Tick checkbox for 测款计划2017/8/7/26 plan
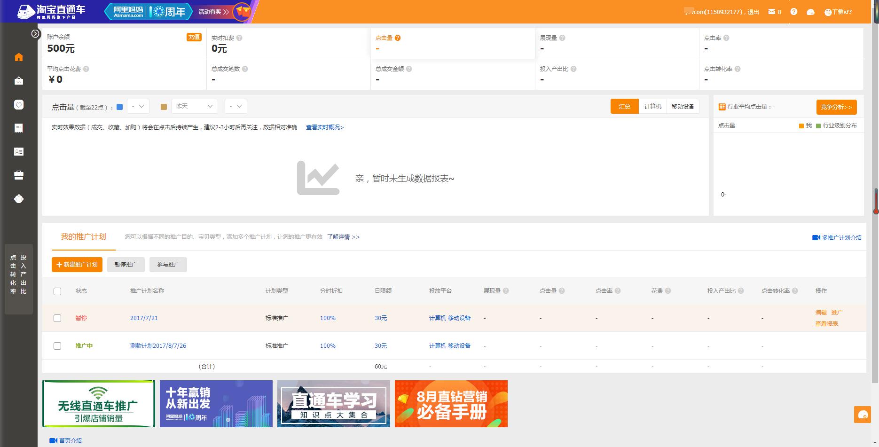The image size is (879, 447). [57, 346]
